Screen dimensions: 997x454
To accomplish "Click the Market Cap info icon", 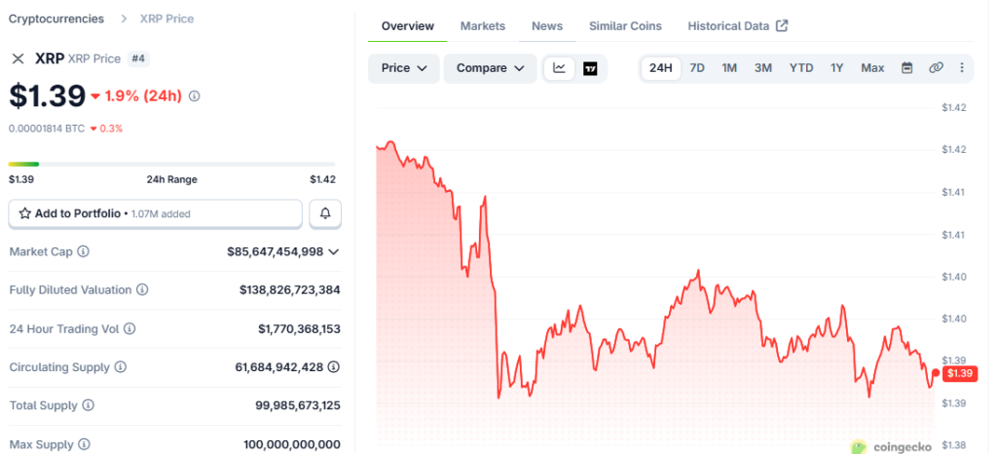I will pos(83,252).
